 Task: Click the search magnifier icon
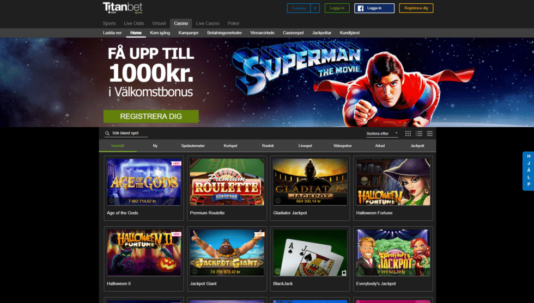[107, 133]
